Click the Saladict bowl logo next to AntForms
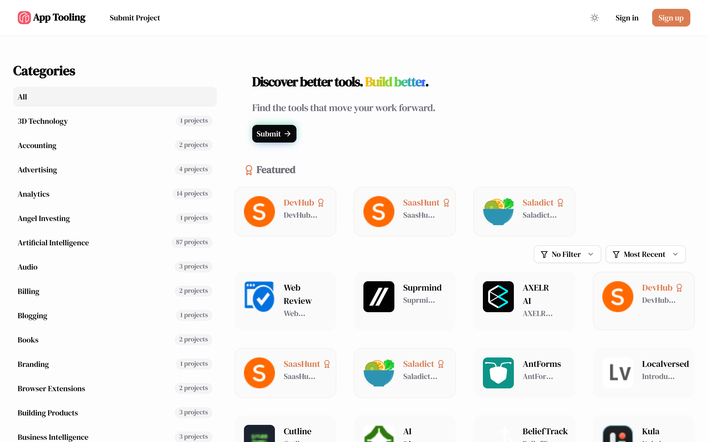The image size is (708, 442). (379, 373)
